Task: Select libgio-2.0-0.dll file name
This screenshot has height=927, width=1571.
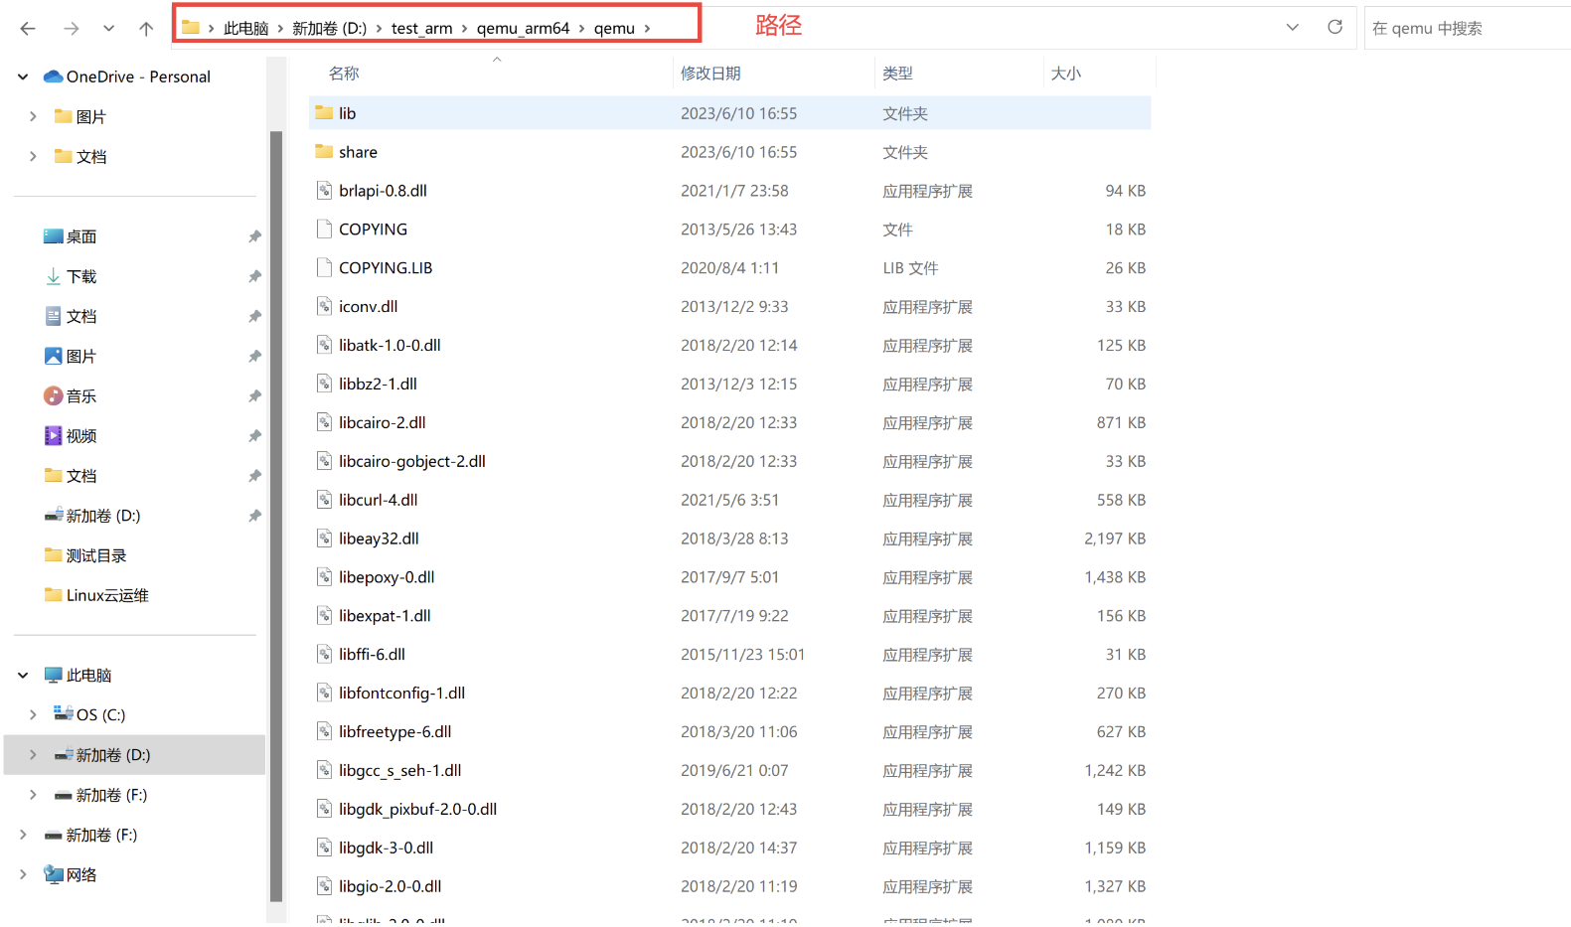Action: 390,887
